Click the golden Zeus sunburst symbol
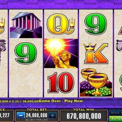 61,53
